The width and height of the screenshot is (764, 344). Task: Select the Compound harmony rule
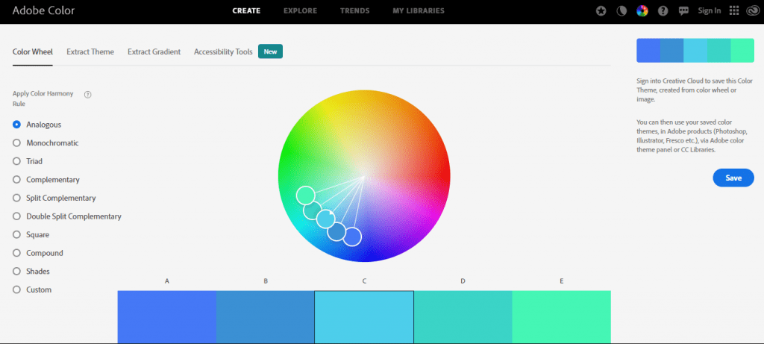click(x=38, y=253)
